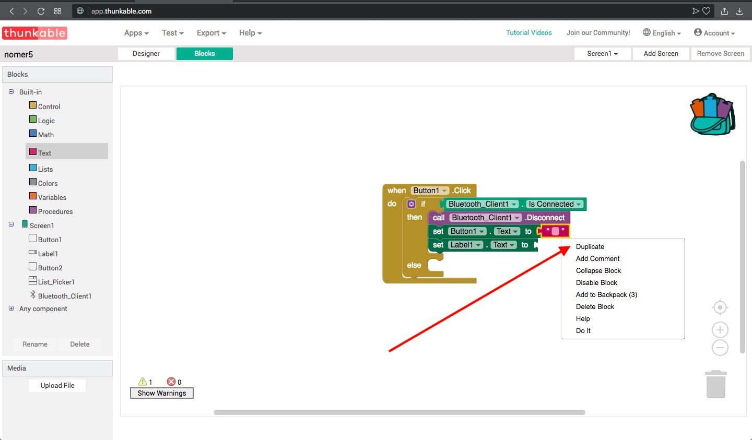Screen dimensions: 752x440
Task: Open the Apps dropdown menu
Action: (x=136, y=33)
